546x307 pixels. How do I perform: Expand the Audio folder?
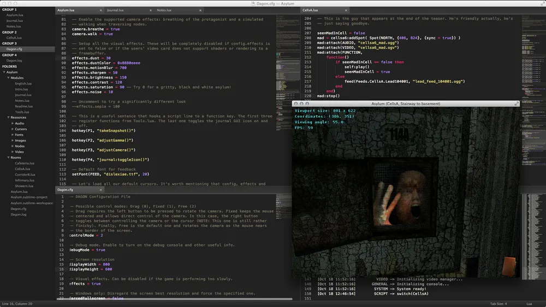11,123
